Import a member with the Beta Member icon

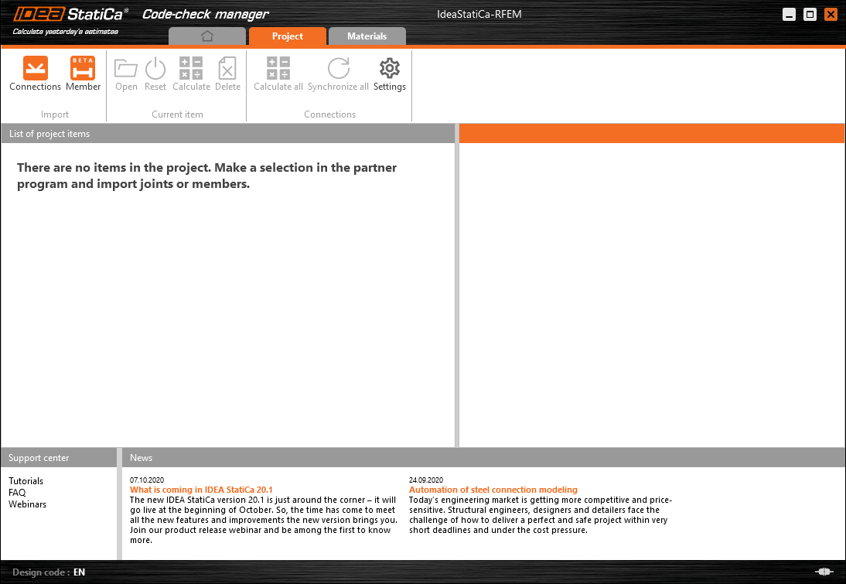(83, 73)
